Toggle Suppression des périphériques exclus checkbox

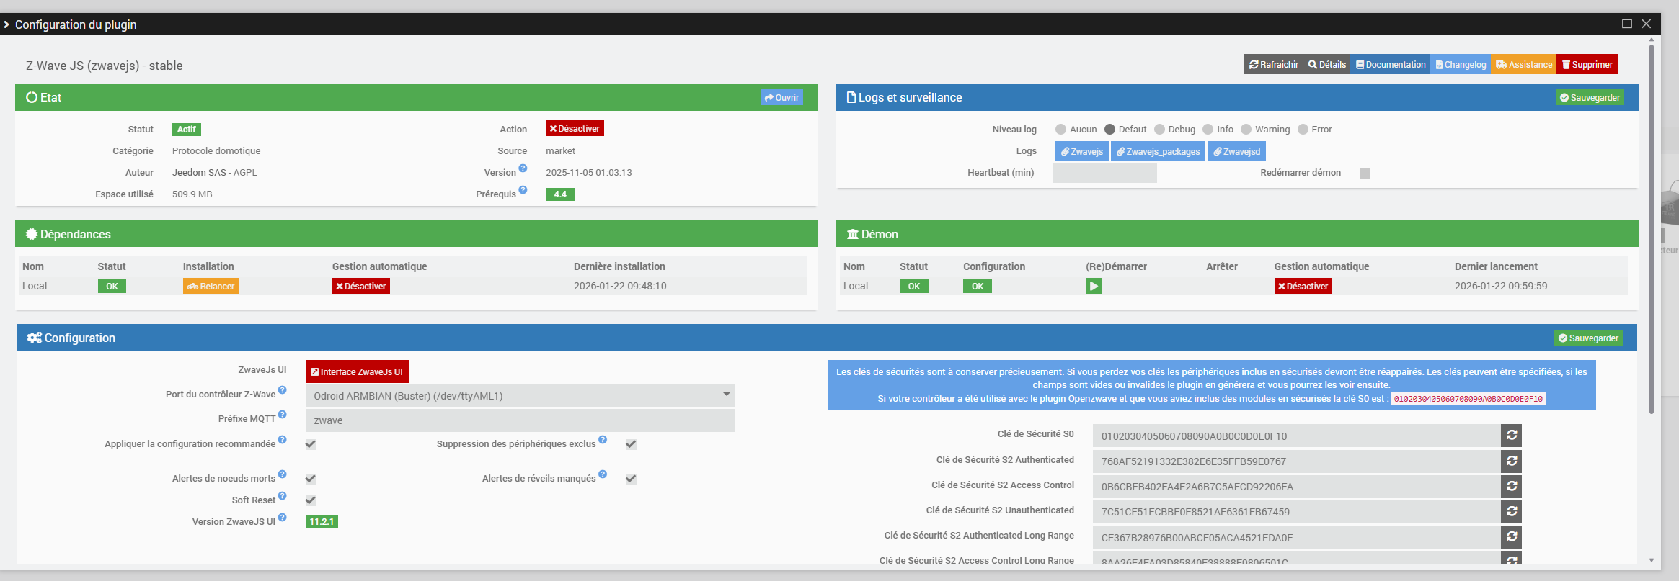[631, 444]
